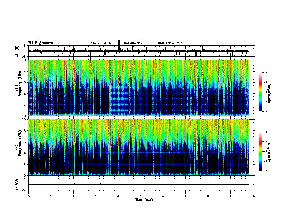This screenshot has width=285, height=220.
Task: Click the time axis tick label "8"
Action: pos(208,196)
